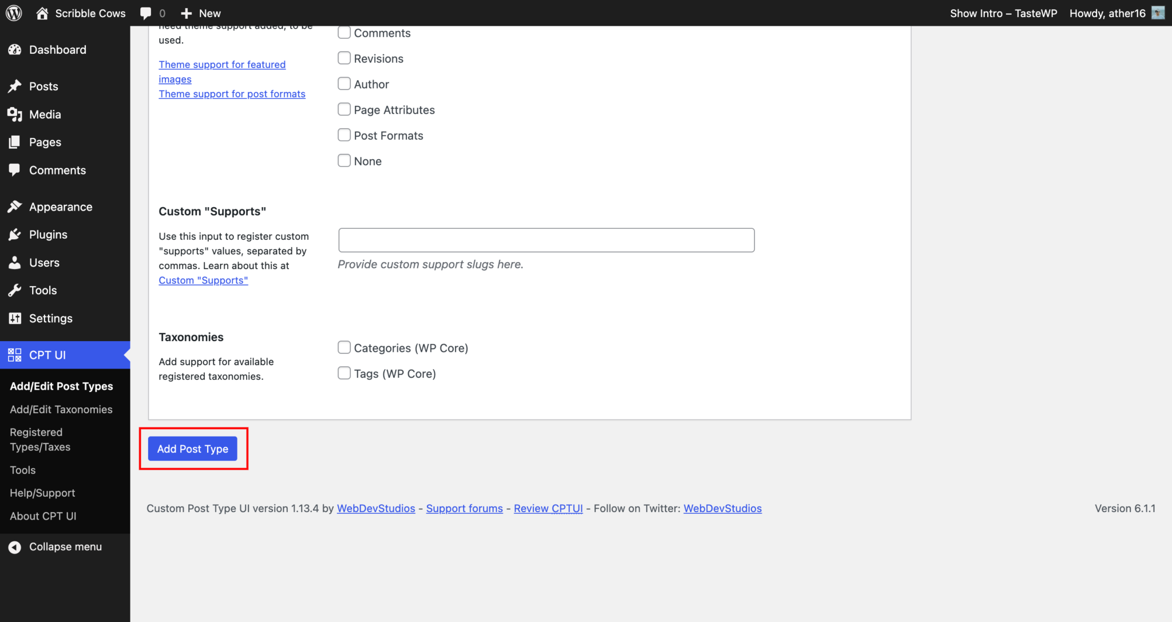1172x622 pixels.
Task: Click the Plugins plug icon
Action: click(15, 235)
